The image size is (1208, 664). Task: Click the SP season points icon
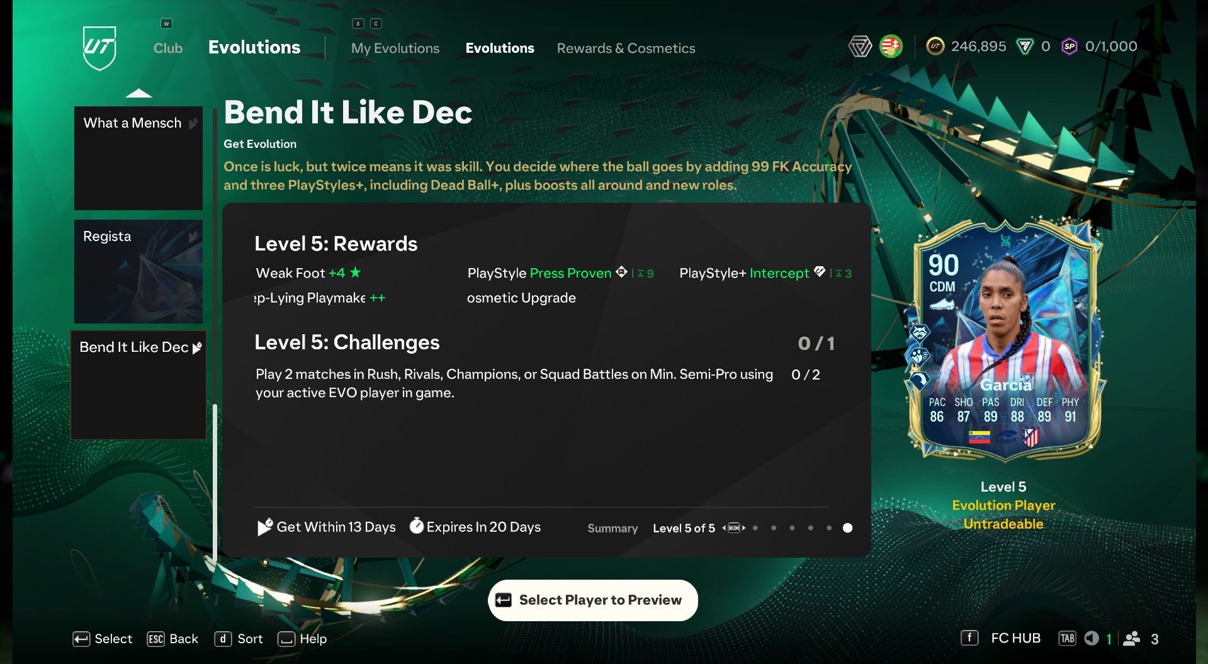(x=1070, y=46)
